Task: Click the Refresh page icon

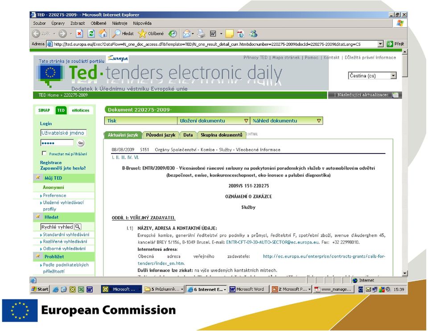Action: 91,33
